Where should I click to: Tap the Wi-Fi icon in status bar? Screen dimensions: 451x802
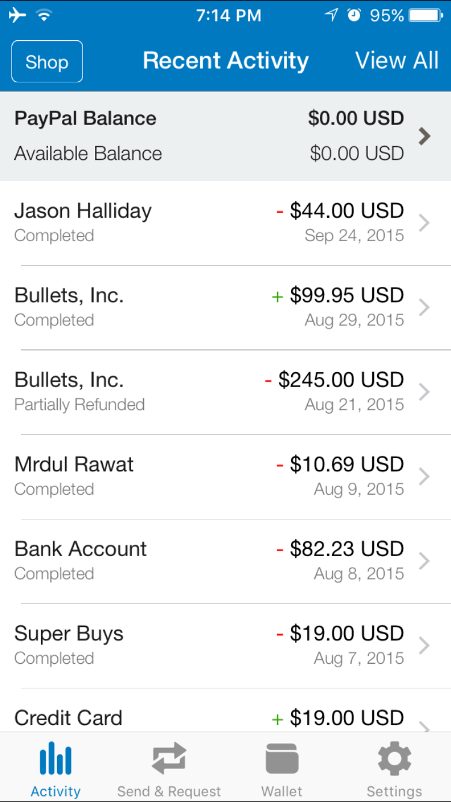click(43, 15)
